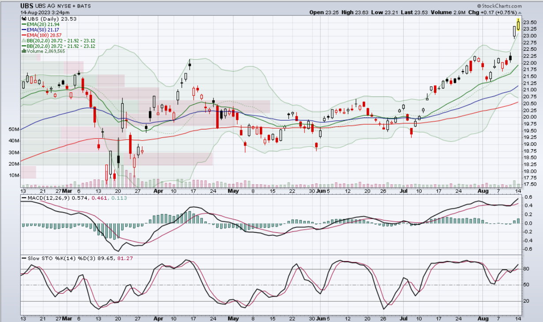
Task: Click the 17.50 price axis label
Action: tap(530, 184)
